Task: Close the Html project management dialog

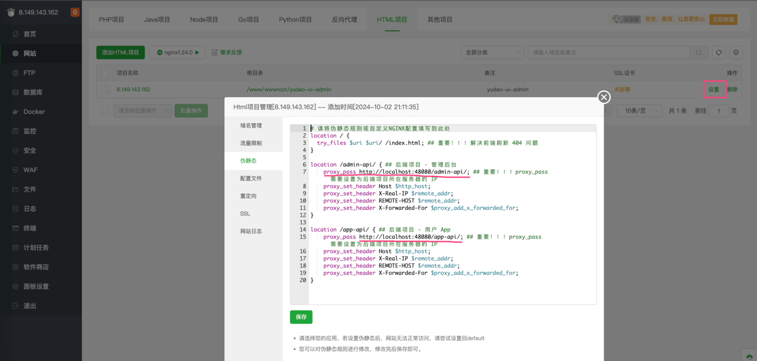Action: [604, 97]
